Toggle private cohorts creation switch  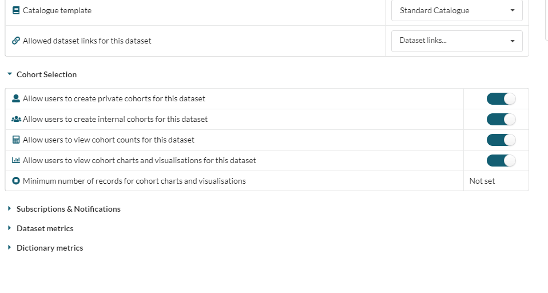point(501,98)
